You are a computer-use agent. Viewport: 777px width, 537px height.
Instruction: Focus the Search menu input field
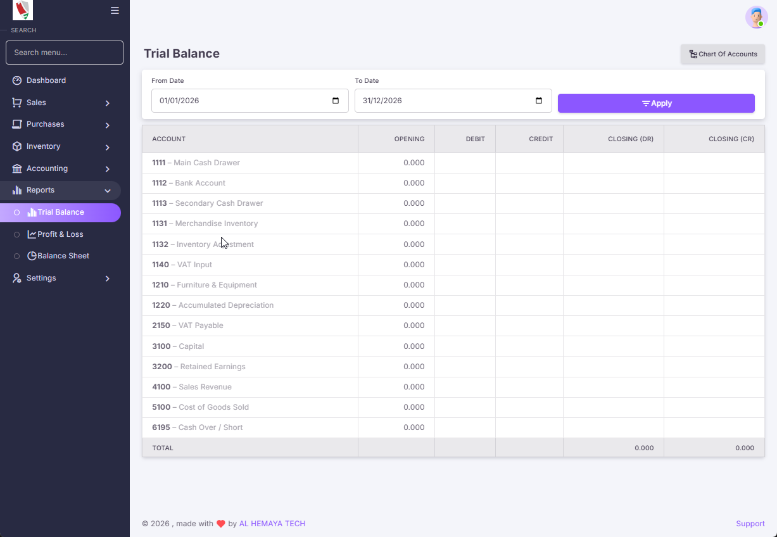[x=65, y=53]
